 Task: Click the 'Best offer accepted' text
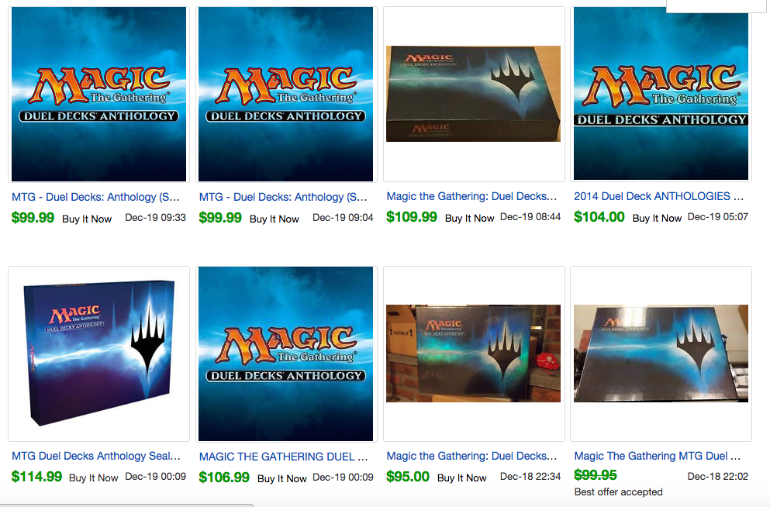618,491
